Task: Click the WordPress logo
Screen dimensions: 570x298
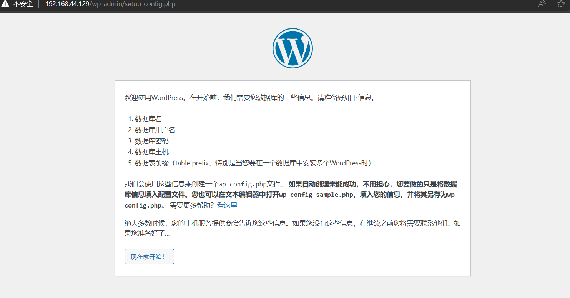Action: coord(292,48)
